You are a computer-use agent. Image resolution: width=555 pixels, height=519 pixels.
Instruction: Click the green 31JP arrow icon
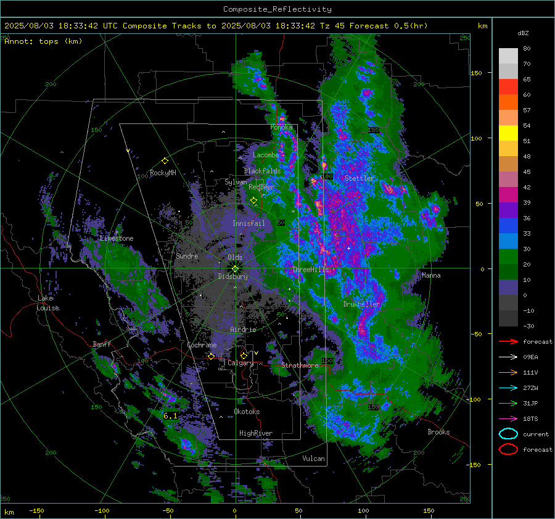tap(508, 403)
